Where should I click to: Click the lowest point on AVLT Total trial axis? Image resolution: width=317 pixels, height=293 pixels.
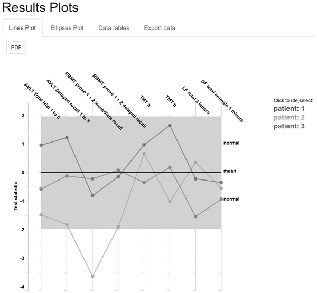click(x=41, y=215)
